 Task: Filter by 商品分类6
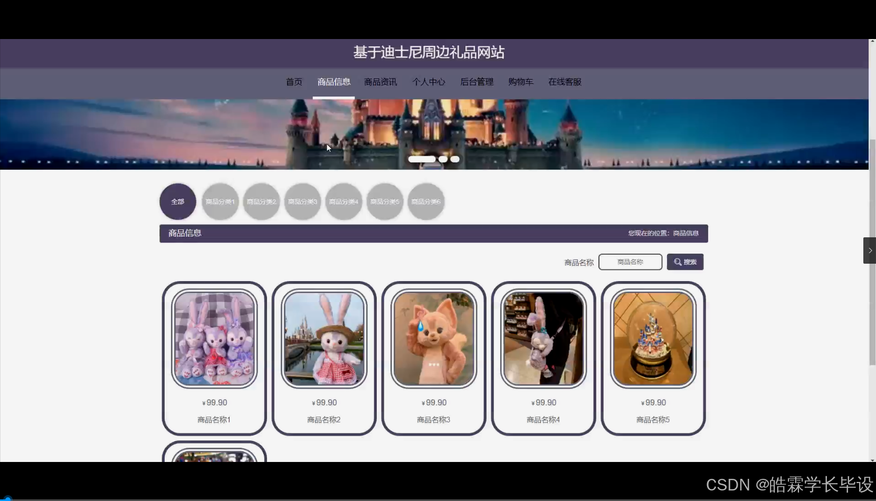click(426, 201)
